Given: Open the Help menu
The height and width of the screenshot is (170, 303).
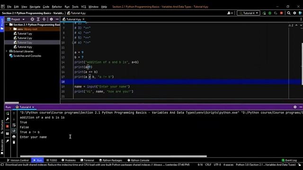Looking at the screenshot, I should (x=104, y=7).
